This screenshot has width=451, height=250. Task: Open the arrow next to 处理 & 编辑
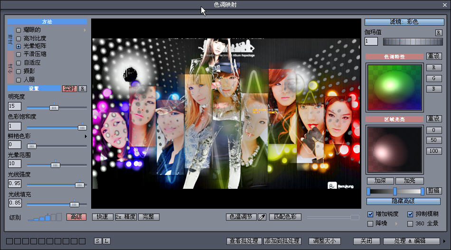tap(445, 241)
